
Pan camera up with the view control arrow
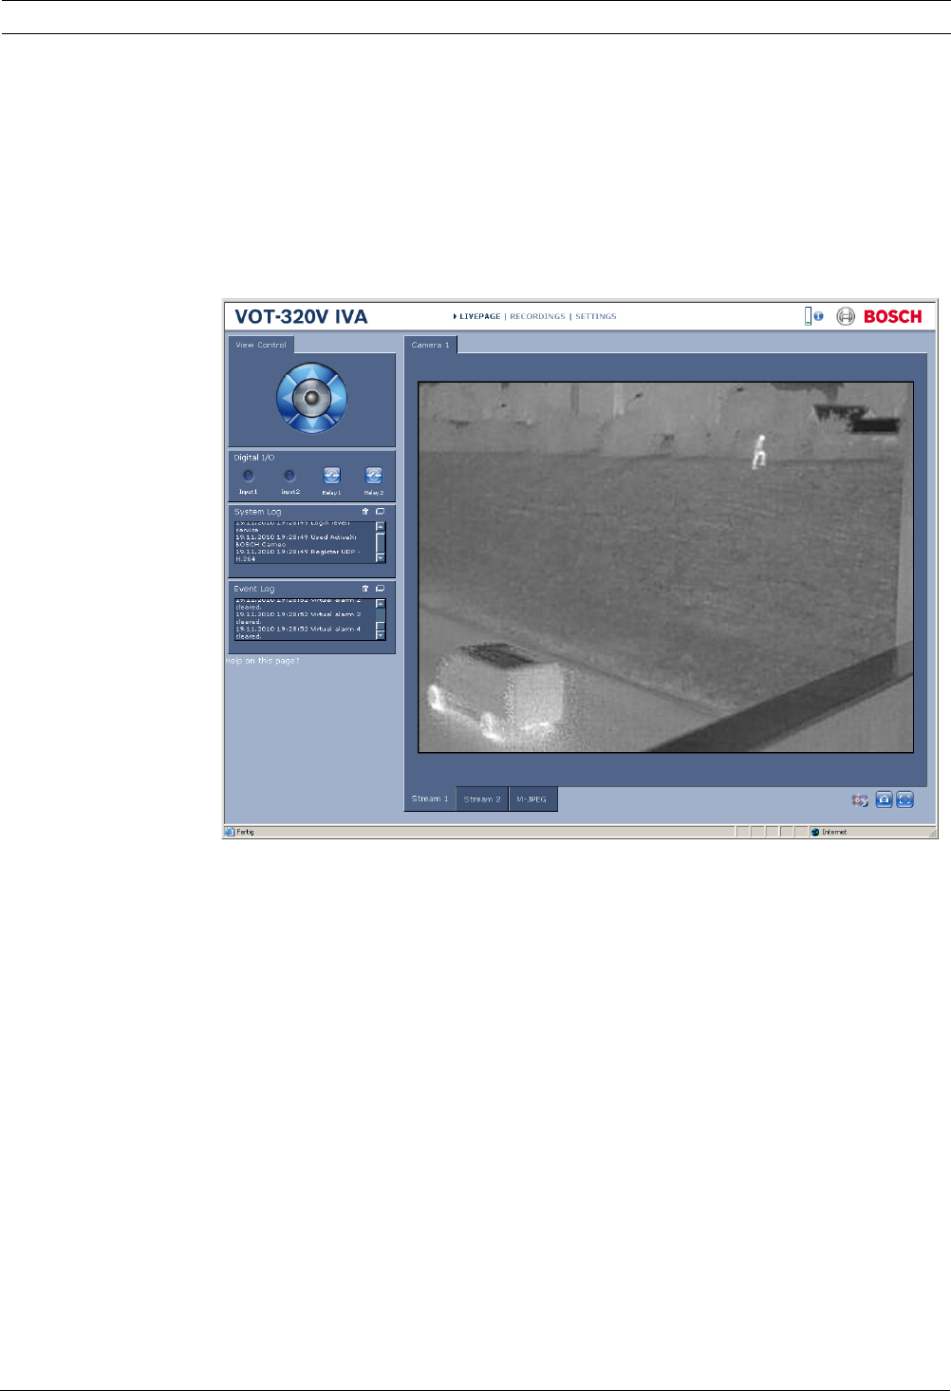(x=311, y=374)
